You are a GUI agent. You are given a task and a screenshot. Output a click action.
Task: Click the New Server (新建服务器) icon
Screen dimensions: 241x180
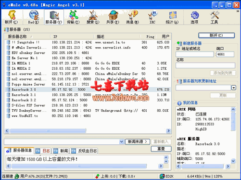click(x=179, y=43)
